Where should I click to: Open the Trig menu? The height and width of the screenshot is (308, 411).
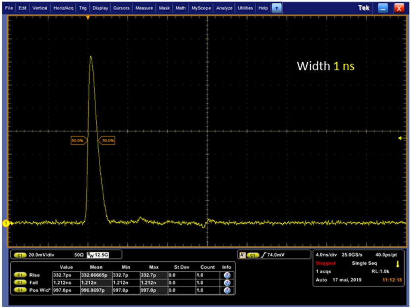coord(83,8)
